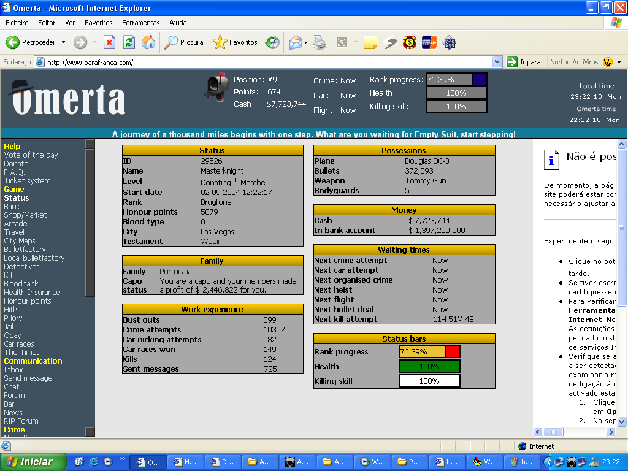
Task: Click the Print toolbar icon
Action: click(x=320, y=42)
